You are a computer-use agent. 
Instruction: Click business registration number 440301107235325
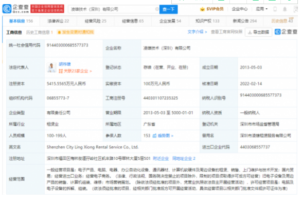click(161, 98)
